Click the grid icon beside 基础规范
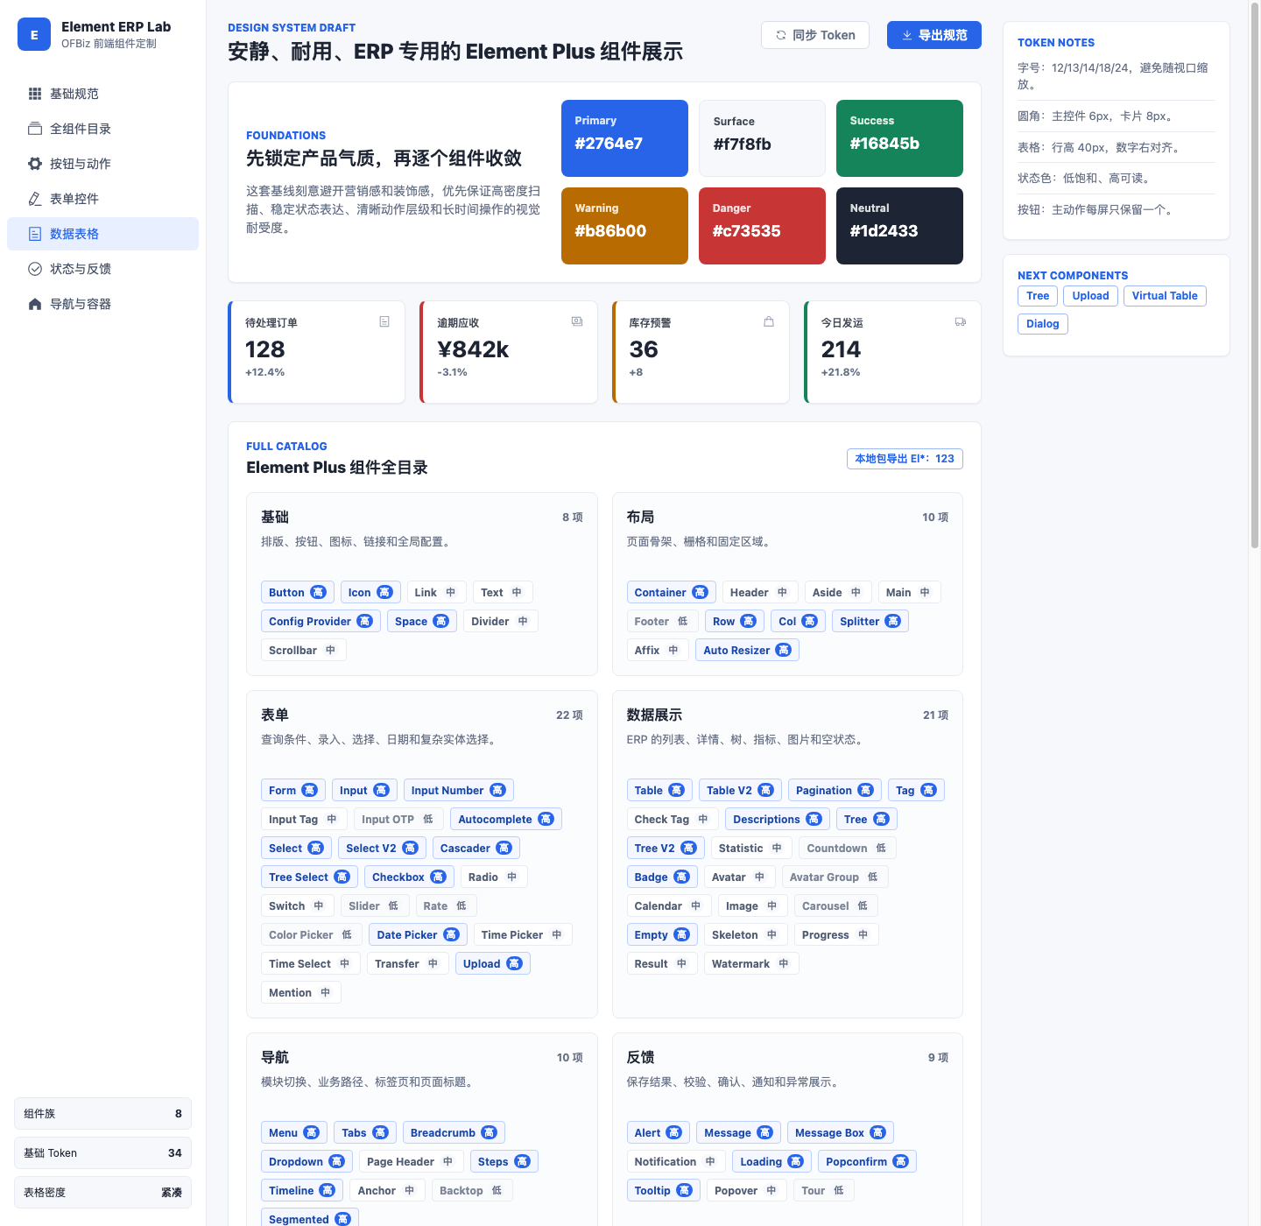The width and height of the screenshot is (1261, 1226). [35, 94]
